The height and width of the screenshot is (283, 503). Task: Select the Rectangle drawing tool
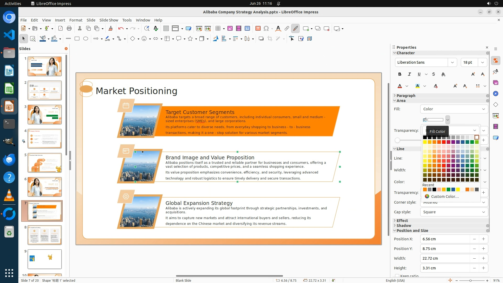(77, 39)
